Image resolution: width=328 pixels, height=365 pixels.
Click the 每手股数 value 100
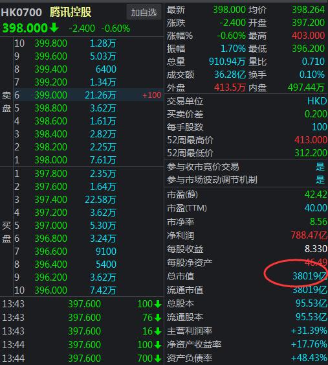pyautogui.click(x=320, y=127)
